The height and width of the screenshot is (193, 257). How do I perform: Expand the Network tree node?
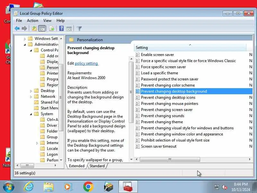point(31,97)
